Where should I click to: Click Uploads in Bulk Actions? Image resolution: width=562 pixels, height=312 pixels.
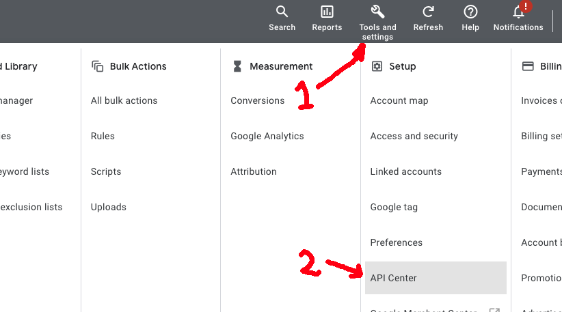click(x=108, y=207)
